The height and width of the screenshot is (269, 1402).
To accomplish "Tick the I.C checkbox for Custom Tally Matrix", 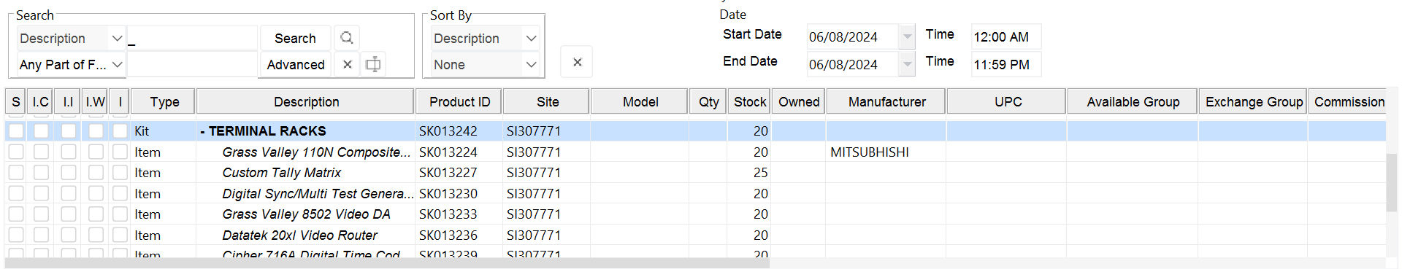I will 41,173.
